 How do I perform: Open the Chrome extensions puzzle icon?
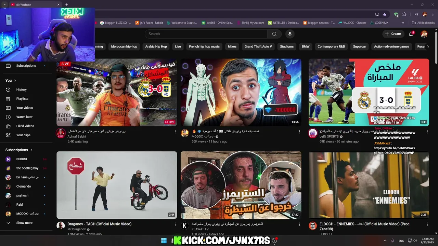pyautogui.click(x=404, y=14)
